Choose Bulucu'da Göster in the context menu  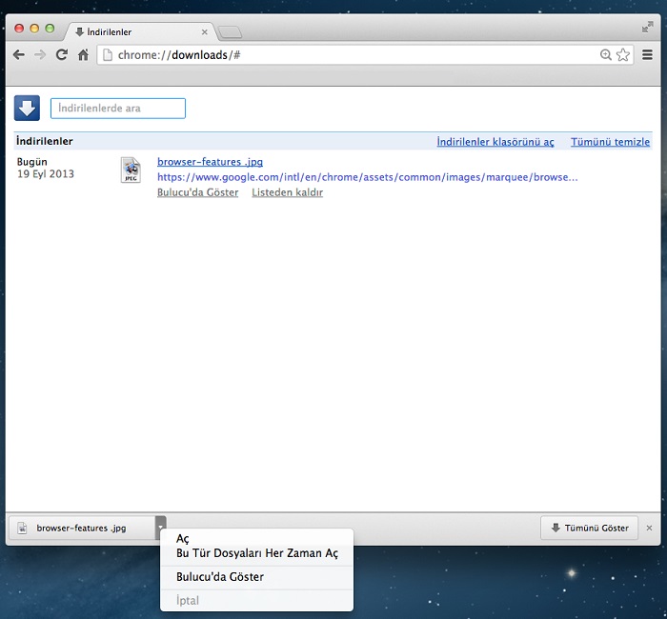256,577
